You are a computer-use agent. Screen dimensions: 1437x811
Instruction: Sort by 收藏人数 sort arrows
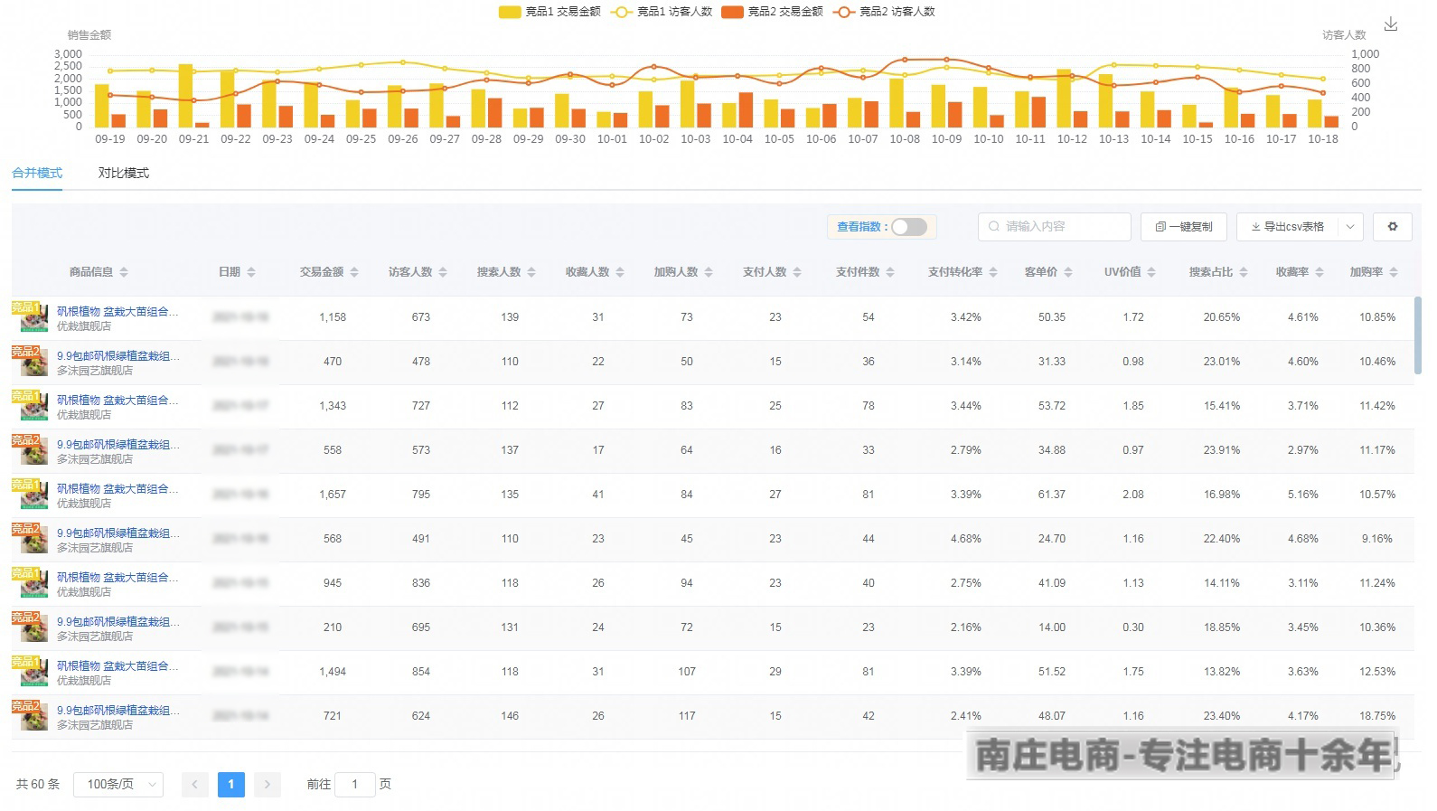click(620, 272)
